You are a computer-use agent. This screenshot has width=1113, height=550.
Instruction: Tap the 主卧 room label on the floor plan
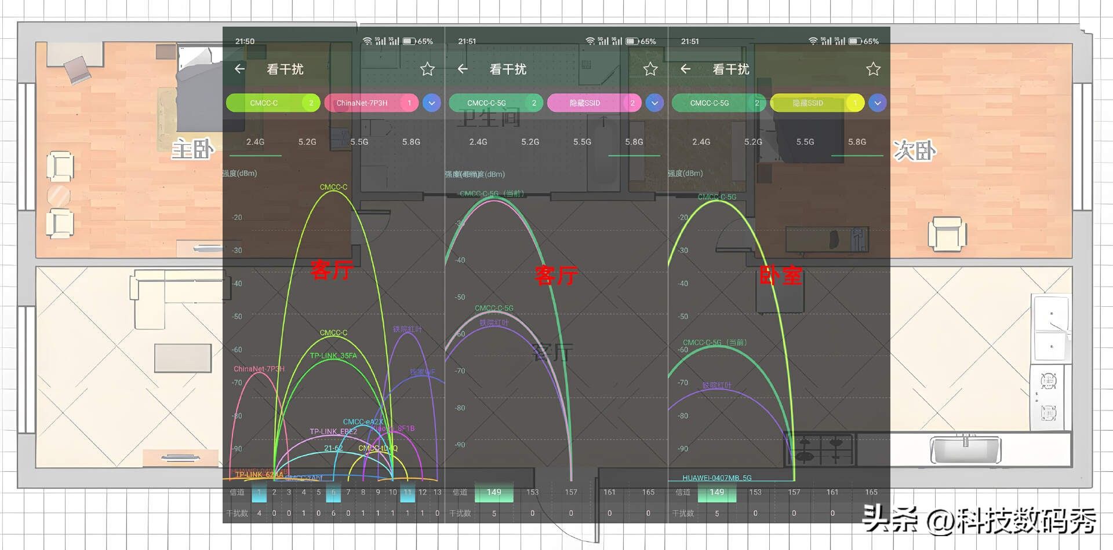pos(192,149)
